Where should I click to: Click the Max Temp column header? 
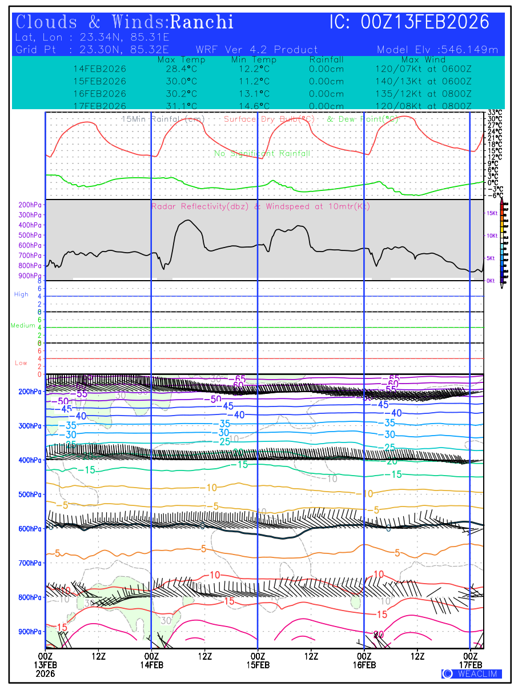click(x=177, y=60)
